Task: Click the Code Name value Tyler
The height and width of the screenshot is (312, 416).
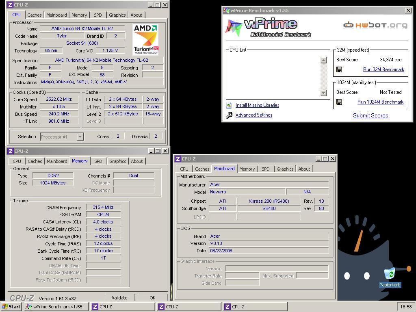Action: click(x=62, y=36)
